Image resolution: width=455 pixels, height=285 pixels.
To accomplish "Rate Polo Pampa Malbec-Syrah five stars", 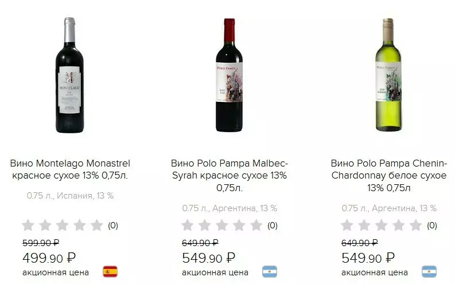I will (x=256, y=225).
